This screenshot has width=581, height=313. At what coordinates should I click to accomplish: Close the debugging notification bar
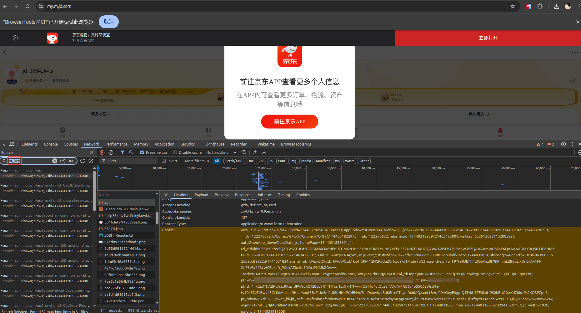coord(578,22)
